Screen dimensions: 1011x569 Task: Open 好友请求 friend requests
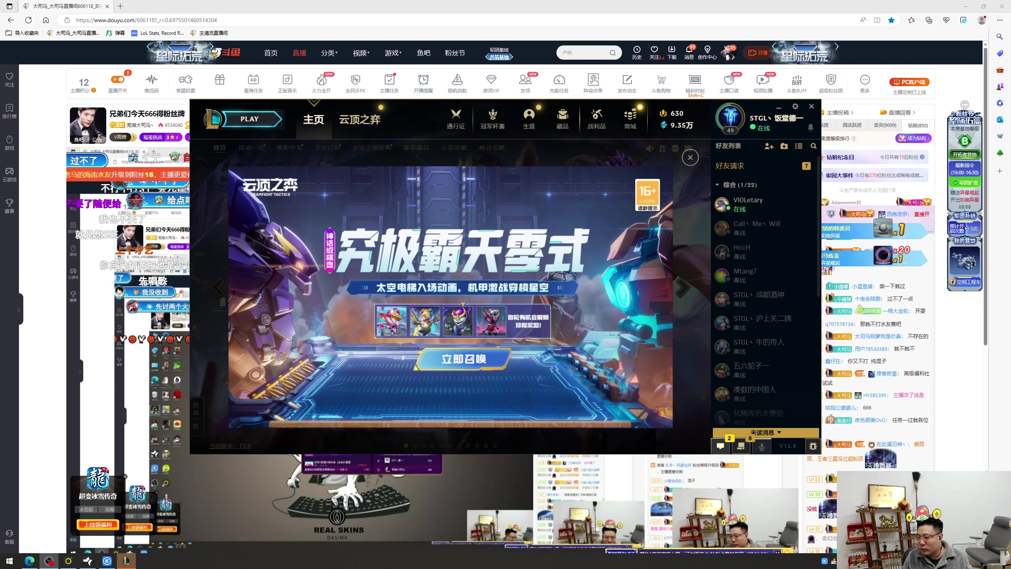pyautogui.click(x=763, y=166)
